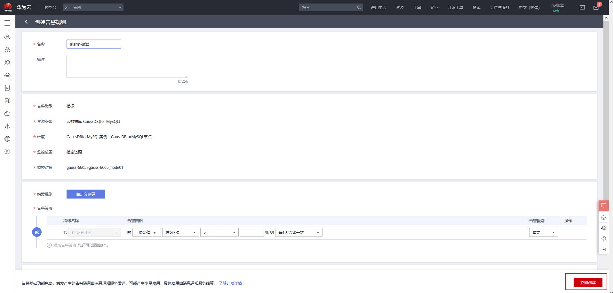The height and width of the screenshot is (293, 613).
Task: Open the CPU使用率 metric dropdown
Action: pyautogui.click(x=95, y=232)
